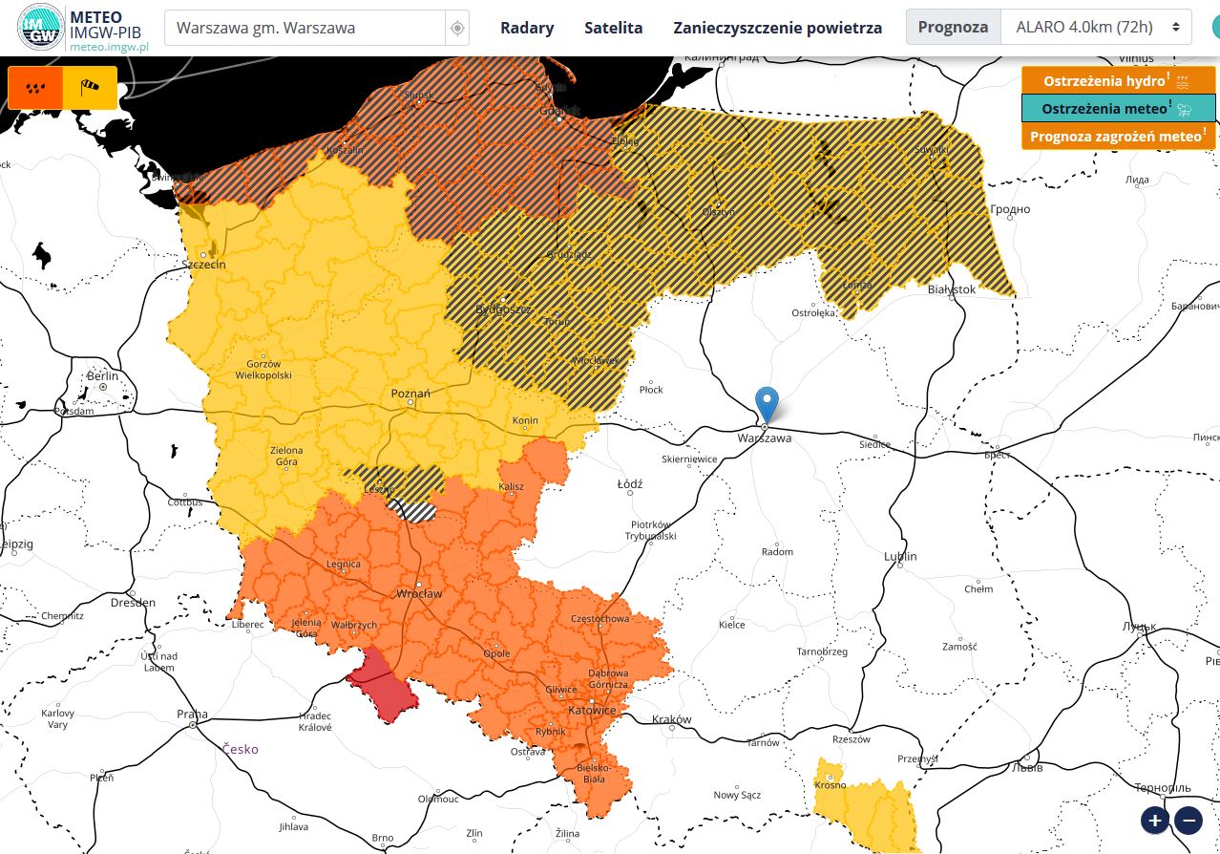Viewport: 1220px width, 854px height.
Task: Click the Praha city label
Action: [x=192, y=715]
